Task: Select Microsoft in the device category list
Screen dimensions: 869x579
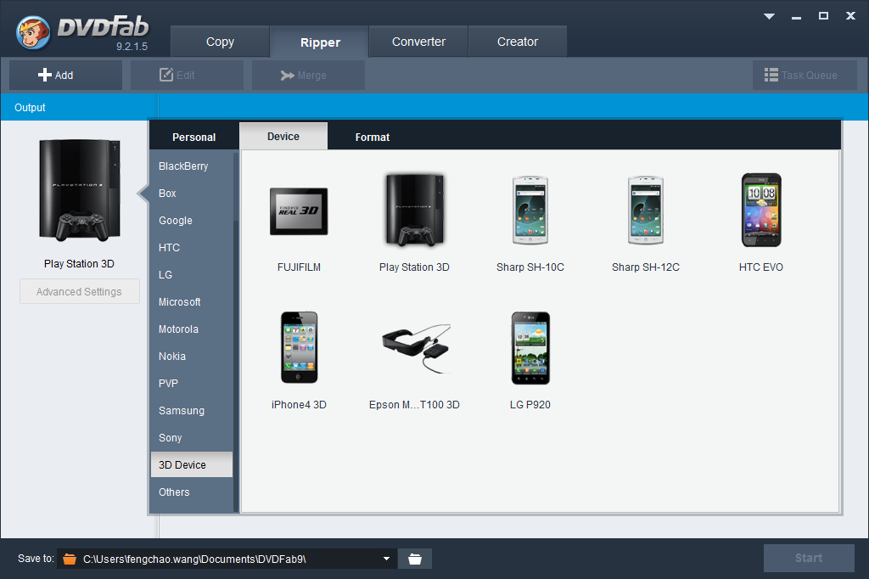Action: click(192, 301)
